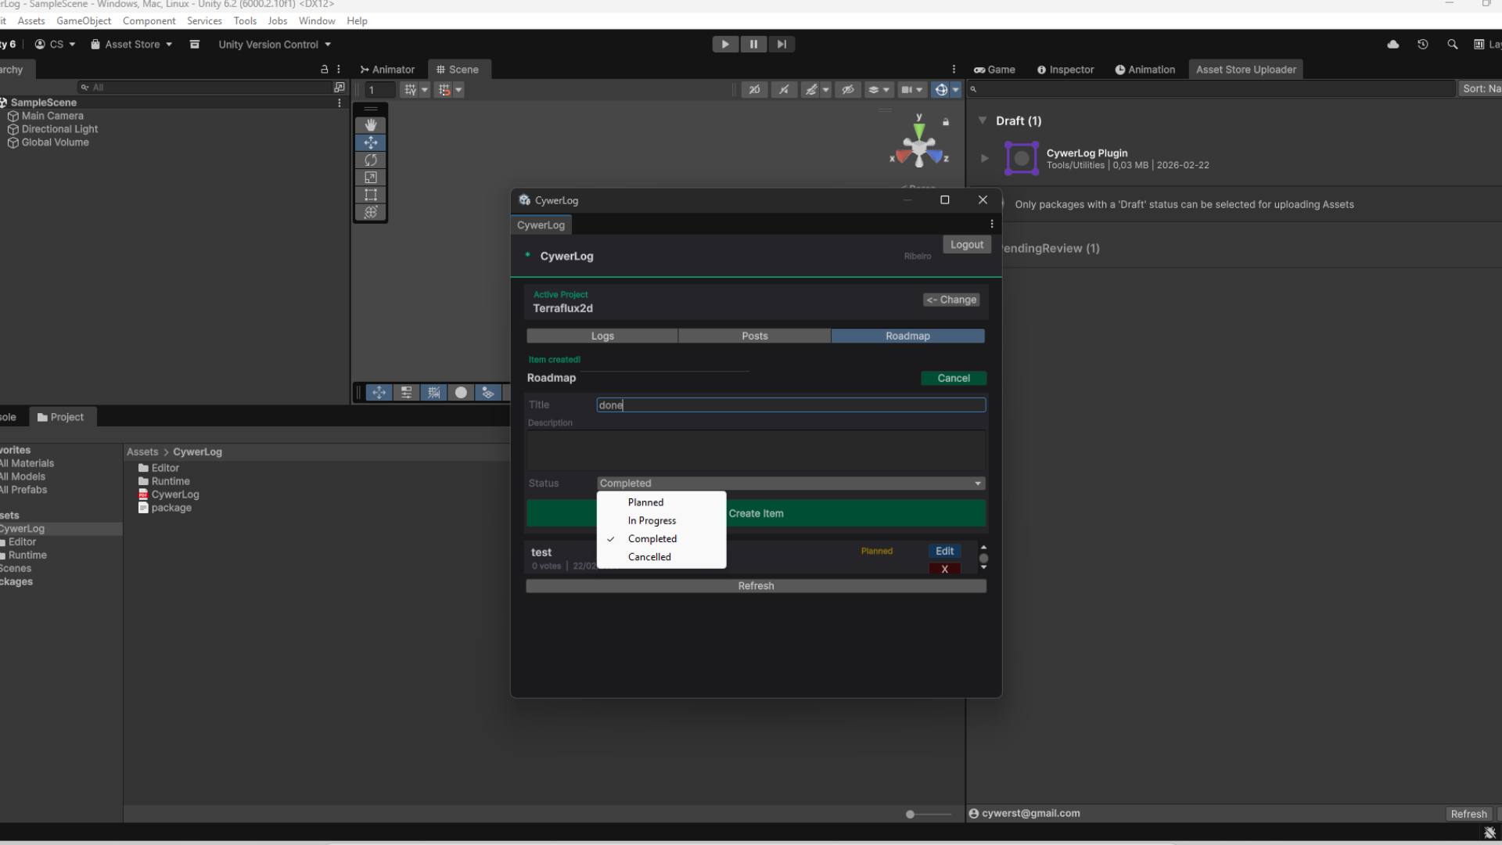
Task: Open the Undo History icon
Action: point(1423,45)
